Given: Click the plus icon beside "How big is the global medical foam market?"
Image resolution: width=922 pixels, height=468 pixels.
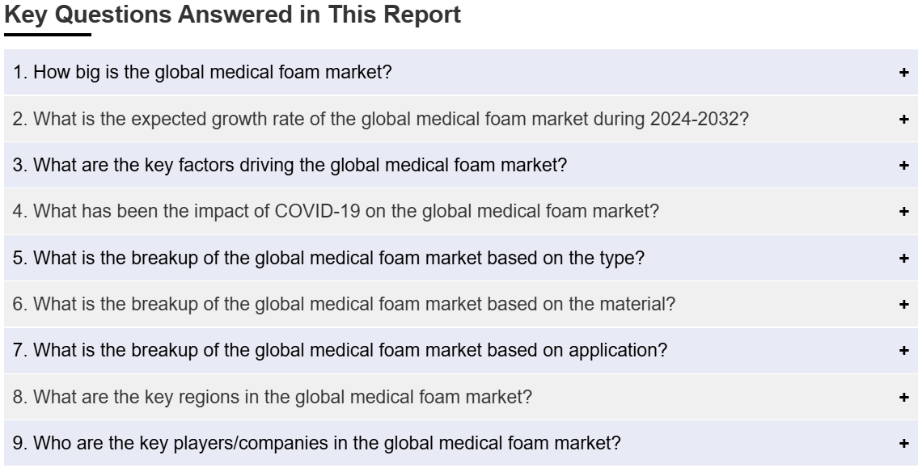Looking at the screenshot, I should point(903,72).
